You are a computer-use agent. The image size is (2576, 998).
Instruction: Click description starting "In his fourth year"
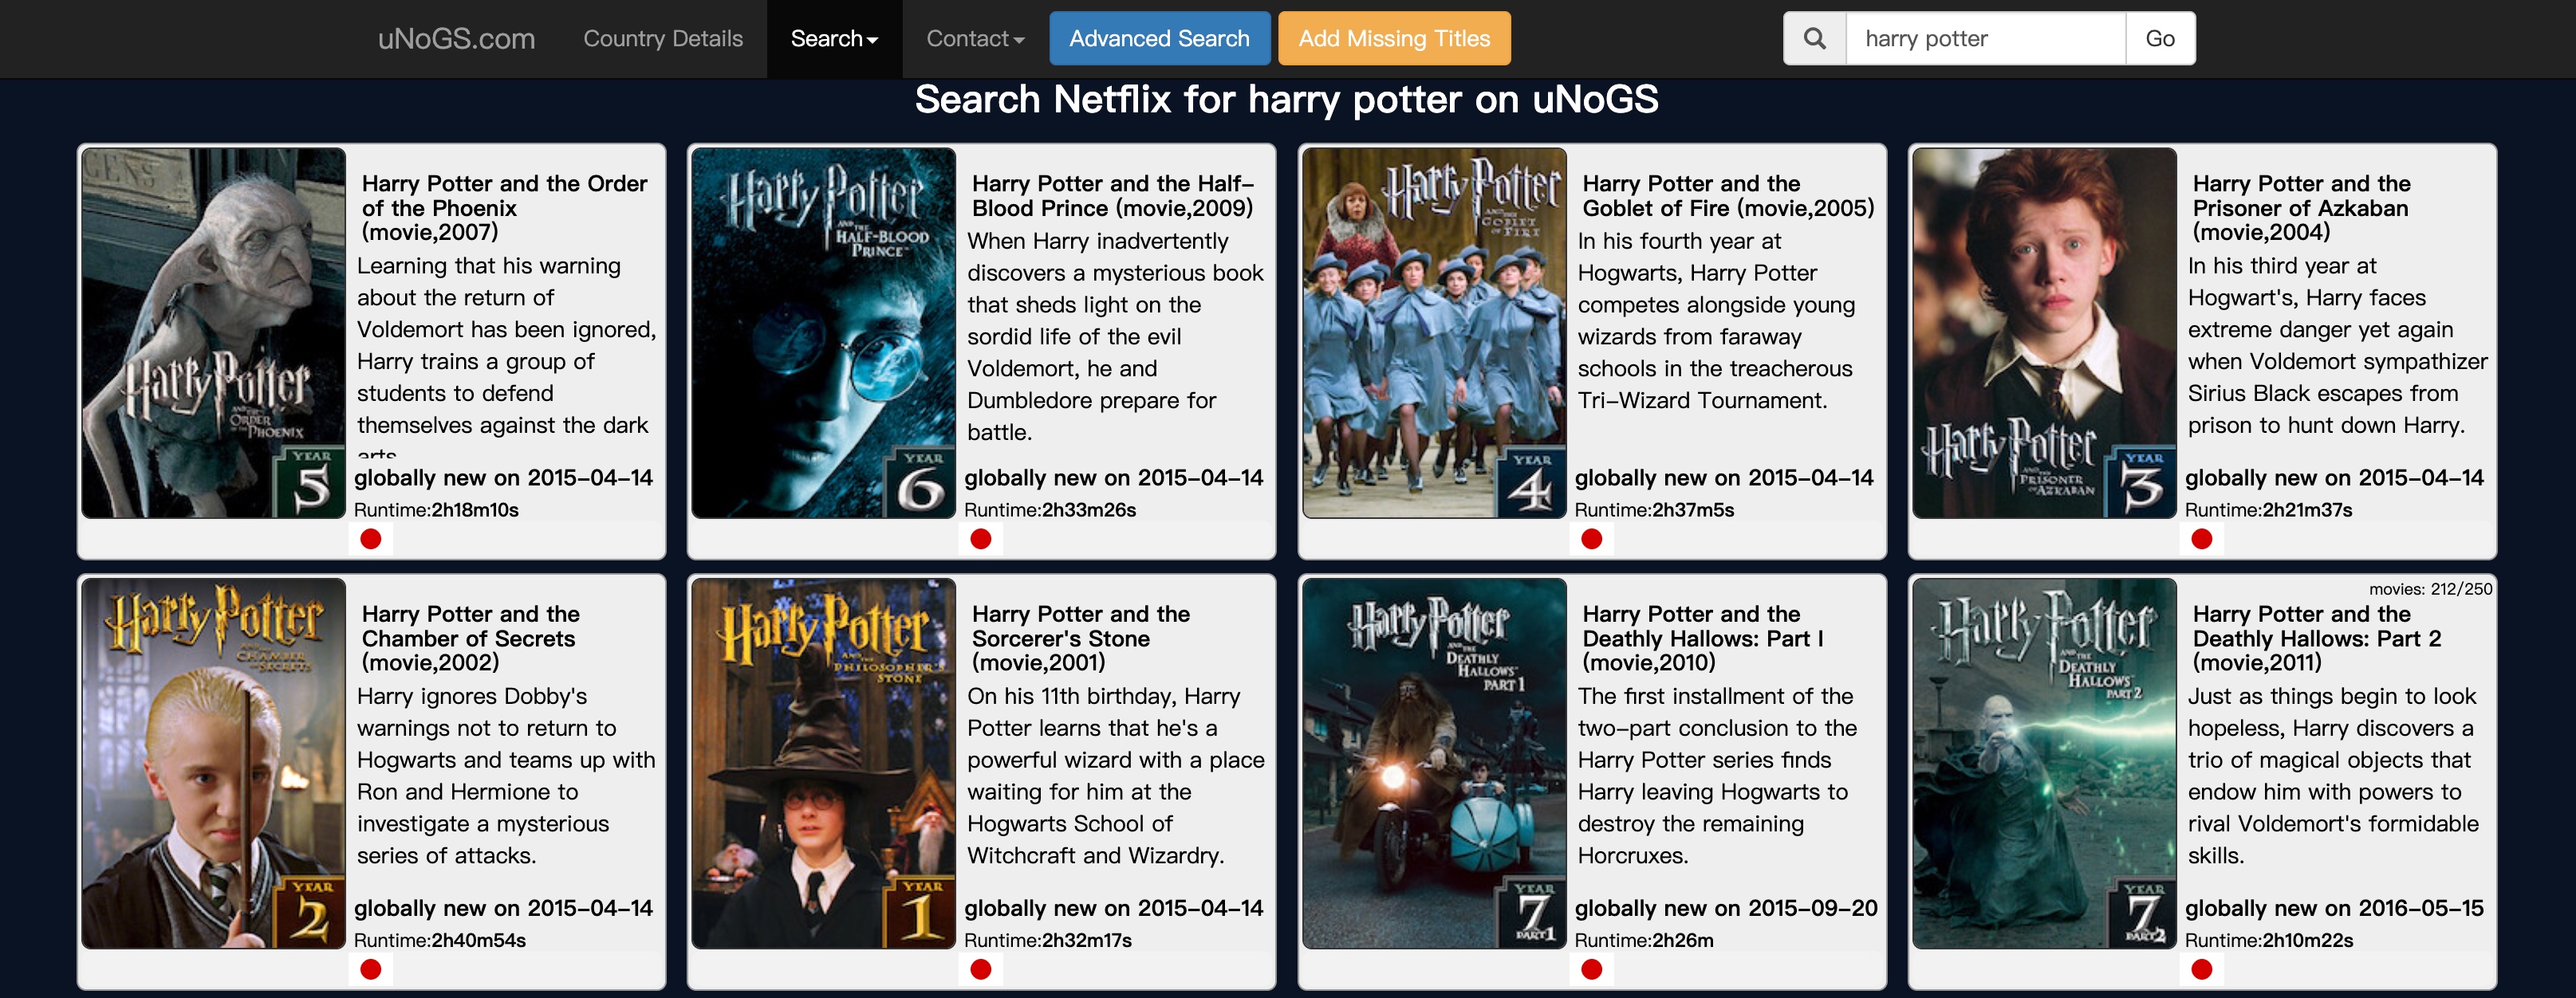click(1716, 320)
